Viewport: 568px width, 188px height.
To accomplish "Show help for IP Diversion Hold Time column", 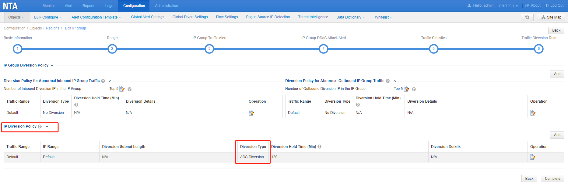I will [x=320, y=147].
